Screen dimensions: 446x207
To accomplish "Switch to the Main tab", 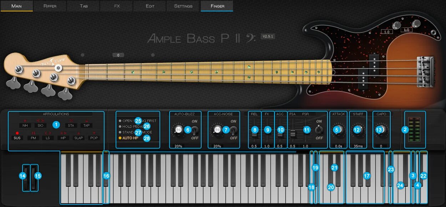I will point(16,6).
